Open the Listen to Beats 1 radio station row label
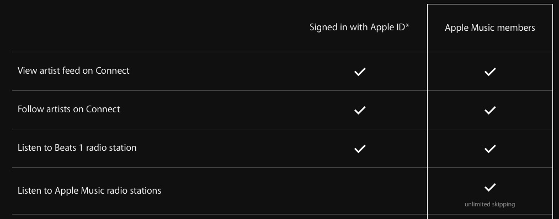Viewport: 559px width, 219px height. pyautogui.click(x=77, y=147)
